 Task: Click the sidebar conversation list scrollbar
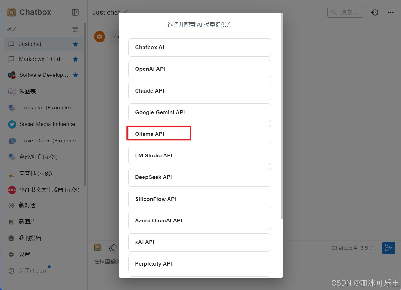point(84,104)
